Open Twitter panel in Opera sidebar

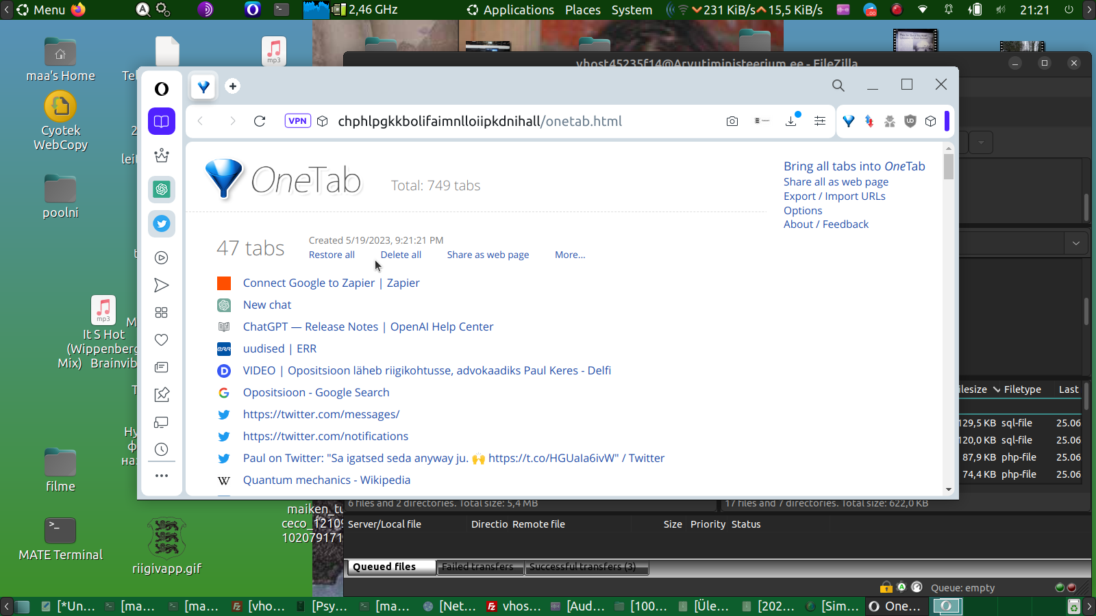162,224
